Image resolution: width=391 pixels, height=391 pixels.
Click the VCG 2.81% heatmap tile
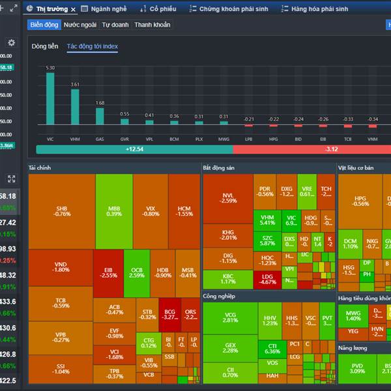point(230,318)
